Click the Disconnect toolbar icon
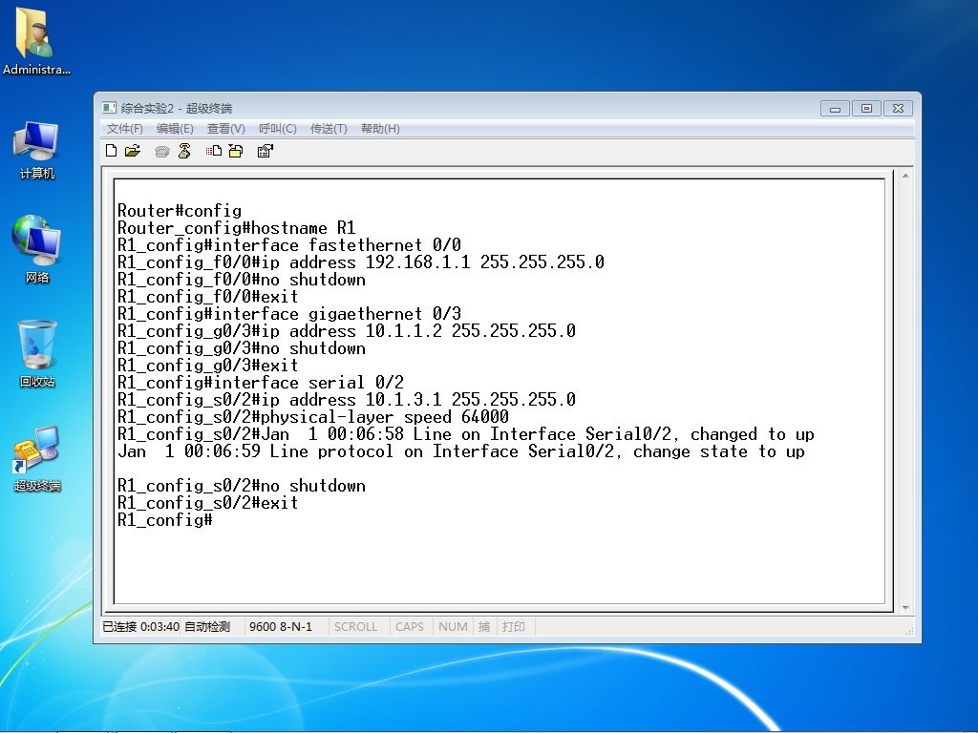Viewport: 978px width, 733px height. coord(184,150)
